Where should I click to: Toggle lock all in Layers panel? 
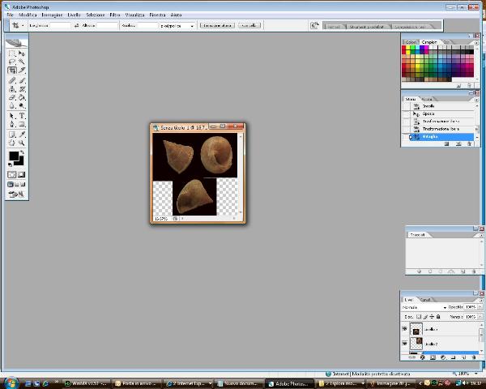pos(438,317)
